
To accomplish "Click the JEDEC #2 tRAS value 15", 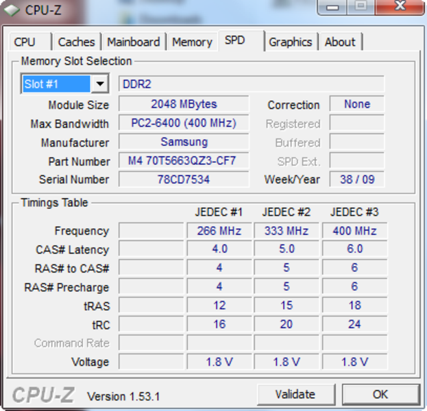I will click(x=286, y=306).
